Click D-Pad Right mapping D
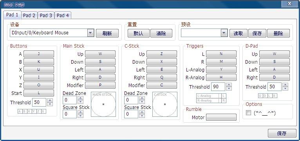This screenshot has width=300, height=141. coord(275,77)
